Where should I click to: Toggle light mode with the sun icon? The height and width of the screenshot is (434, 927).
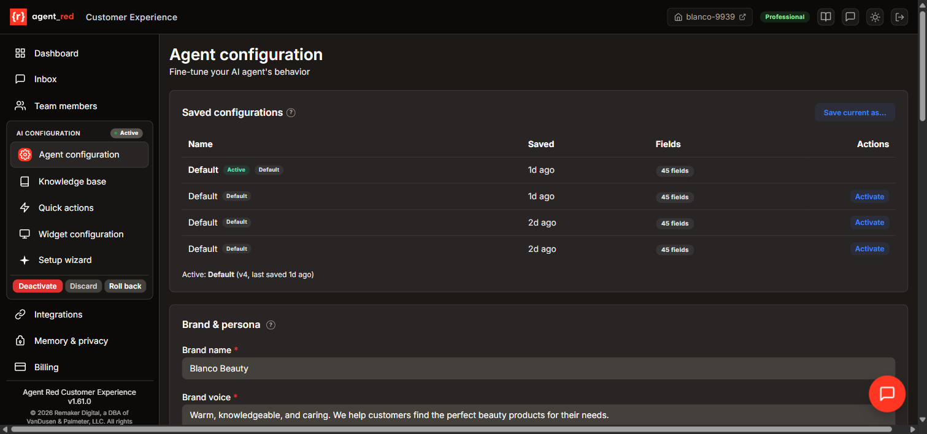pos(874,17)
